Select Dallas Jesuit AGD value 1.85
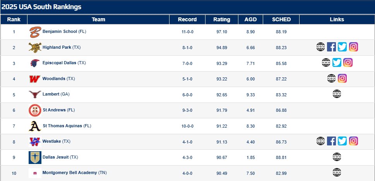This screenshot has height=181, width=375. tap(250, 157)
